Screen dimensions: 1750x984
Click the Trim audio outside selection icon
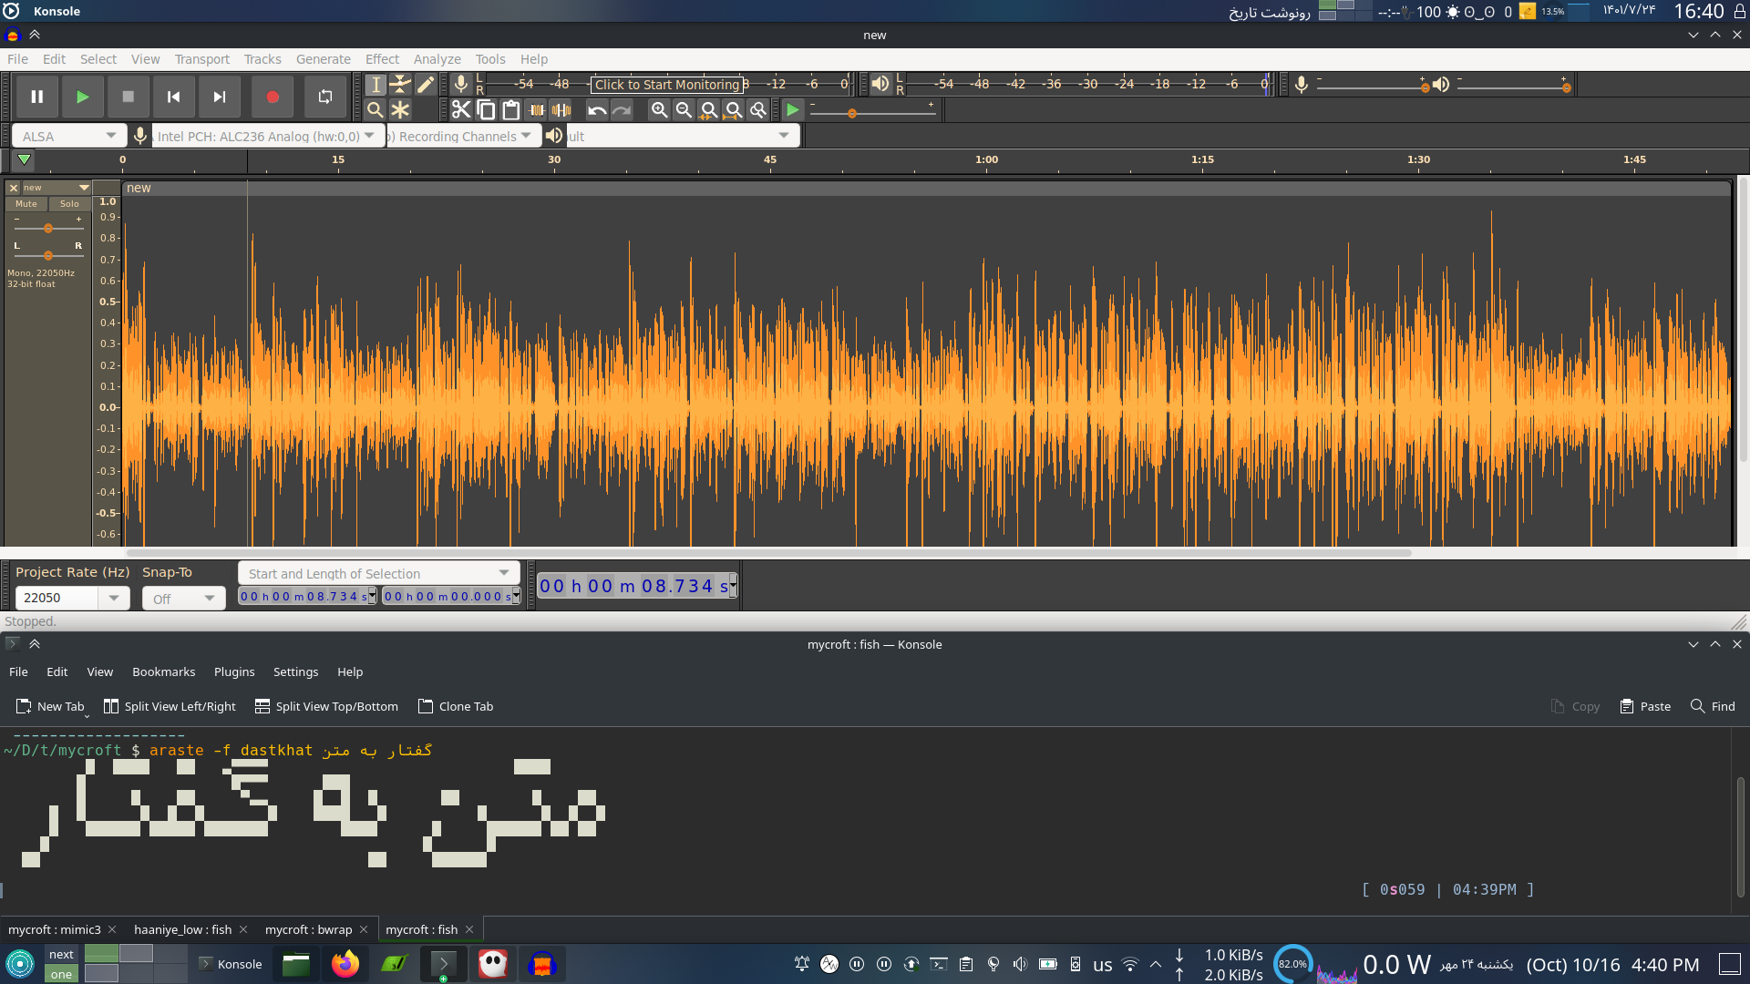click(537, 110)
